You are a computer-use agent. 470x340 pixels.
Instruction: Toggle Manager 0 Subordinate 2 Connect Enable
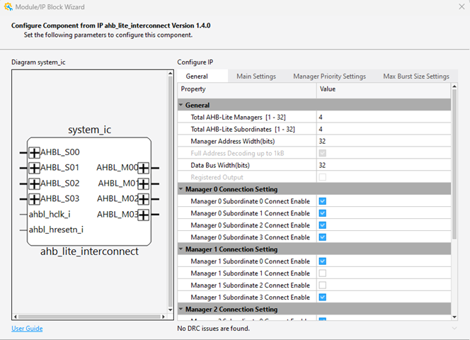tap(323, 225)
